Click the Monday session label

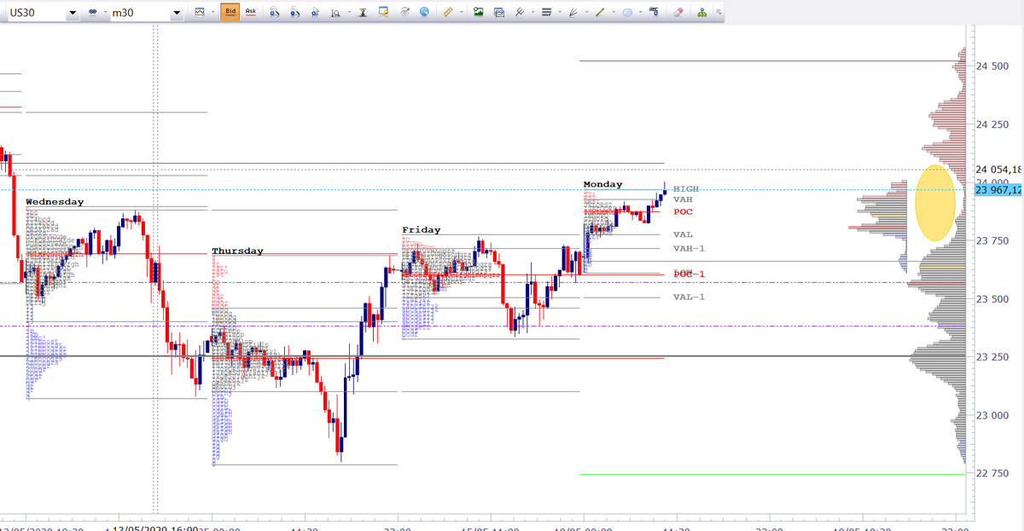[603, 184]
